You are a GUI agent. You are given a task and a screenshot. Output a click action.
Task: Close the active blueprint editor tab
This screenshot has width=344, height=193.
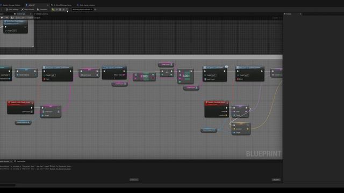[x=48, y=5]
